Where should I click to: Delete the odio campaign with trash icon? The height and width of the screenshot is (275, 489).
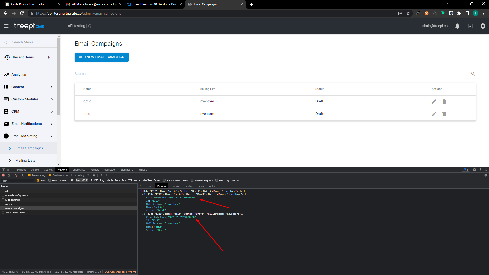[x=444, y=114]
